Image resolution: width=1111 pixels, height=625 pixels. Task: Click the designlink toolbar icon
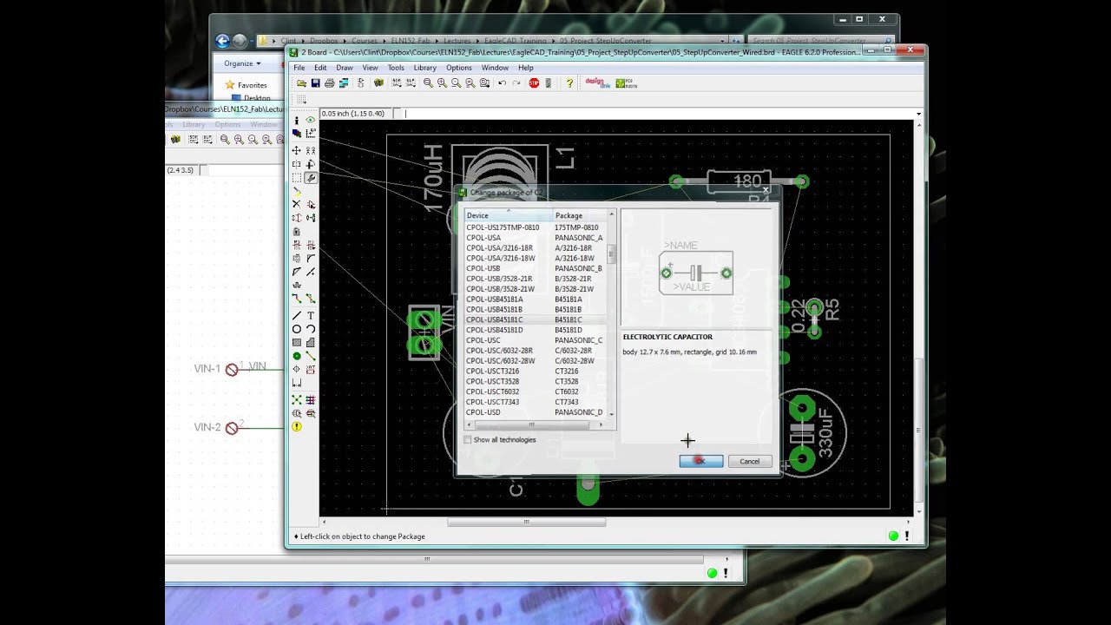click(597, 83)
